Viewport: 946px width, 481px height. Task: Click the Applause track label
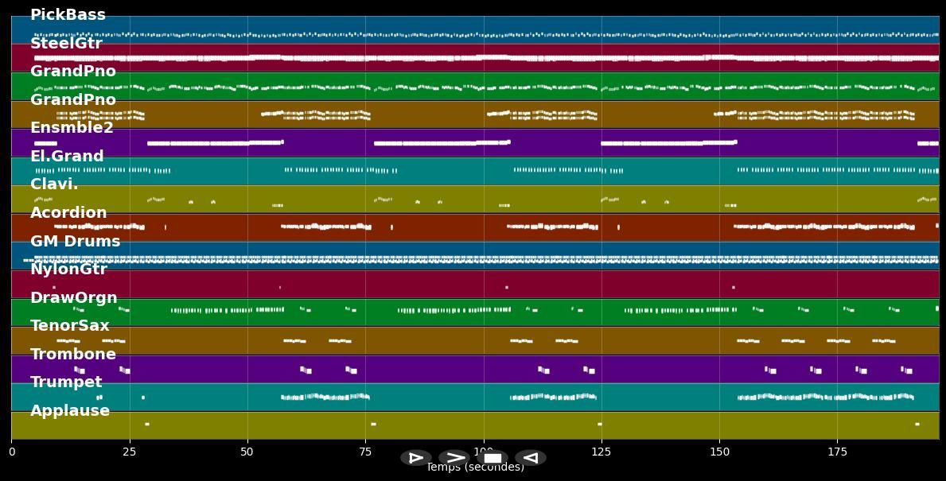pos(70,411)
